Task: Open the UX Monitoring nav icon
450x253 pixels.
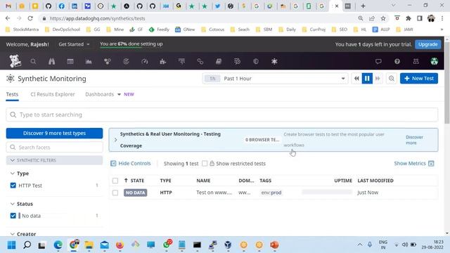Action: pos(274,61)
